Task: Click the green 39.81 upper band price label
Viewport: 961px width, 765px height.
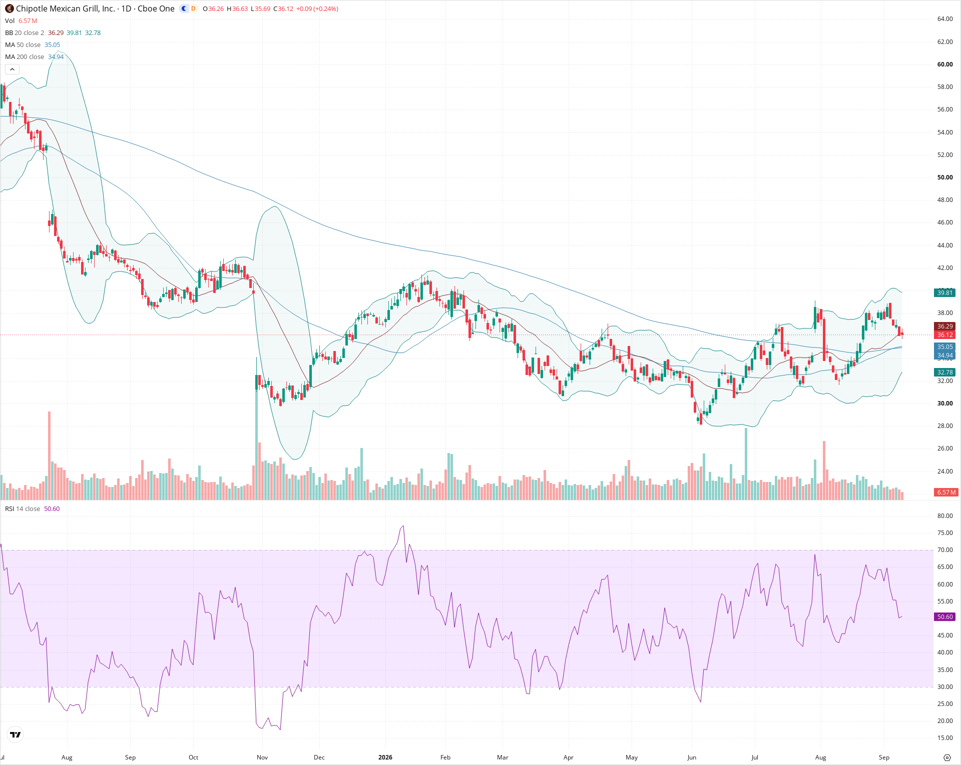Action: (945, 292)
